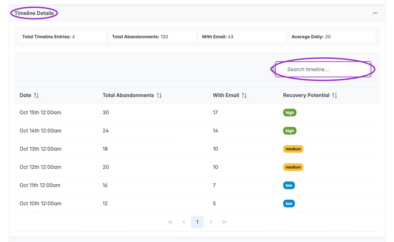
Task: Click With Email value 14
Action: (x=215, y=131)
